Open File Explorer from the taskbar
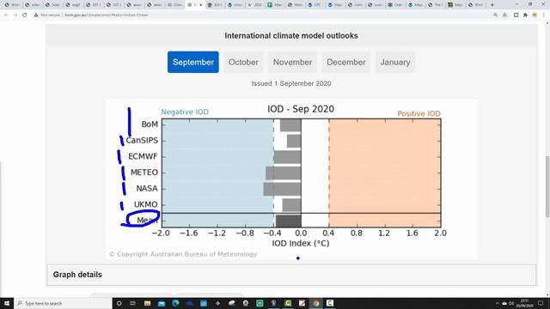The height and width of the screenshot is (309, 550). [x=147, y=303]
